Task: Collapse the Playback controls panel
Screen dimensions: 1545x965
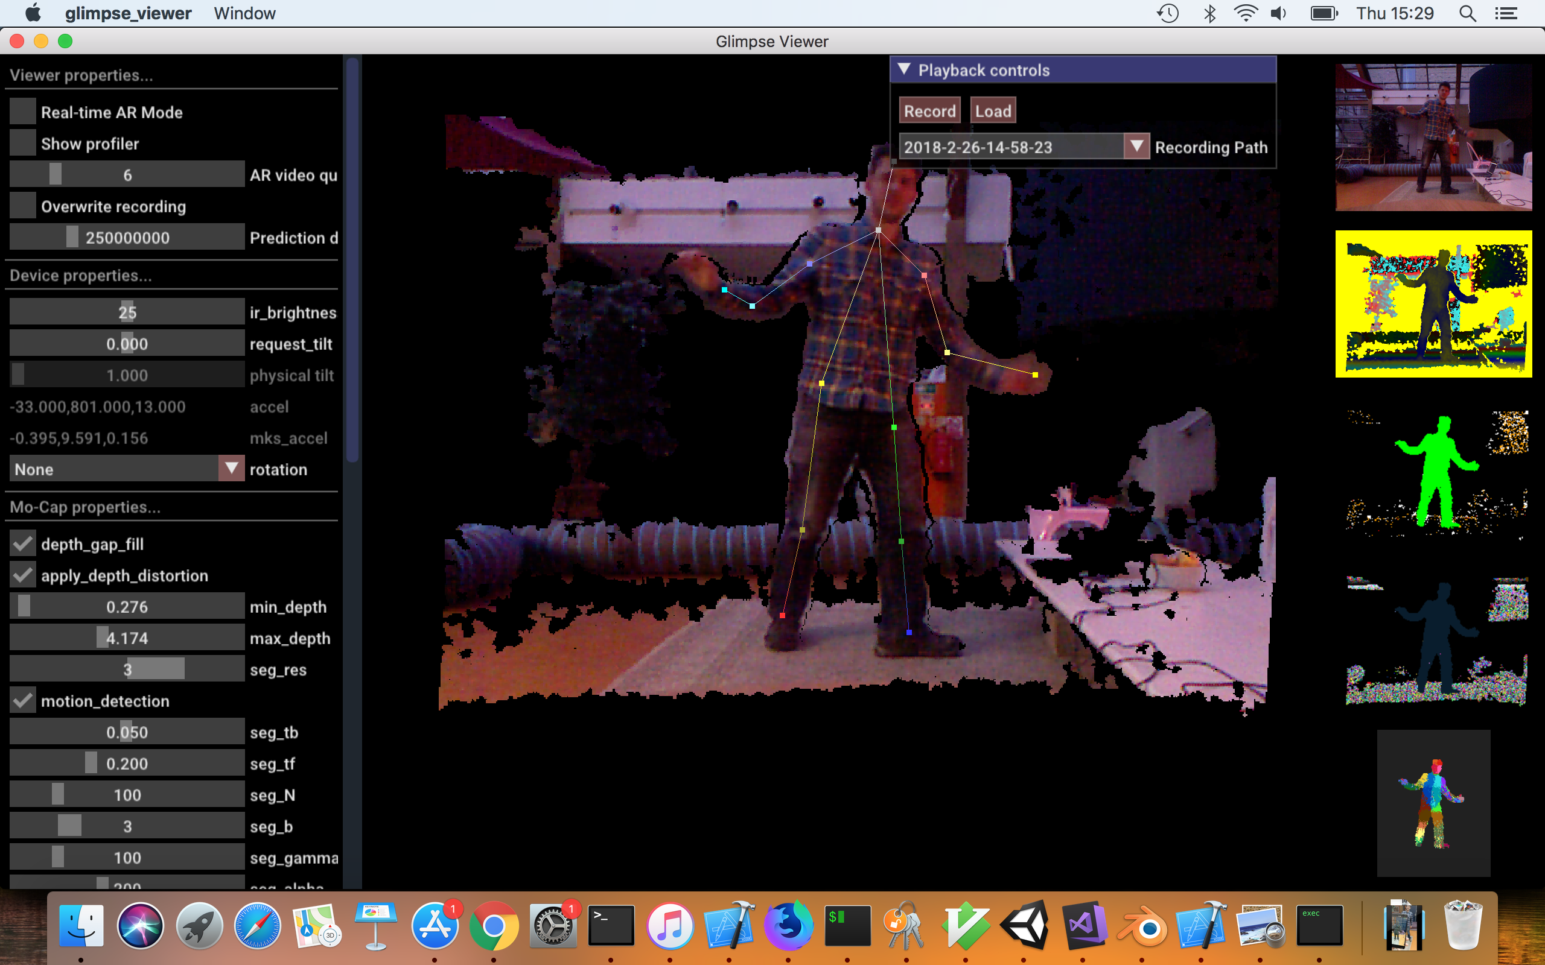Action: 905,70
